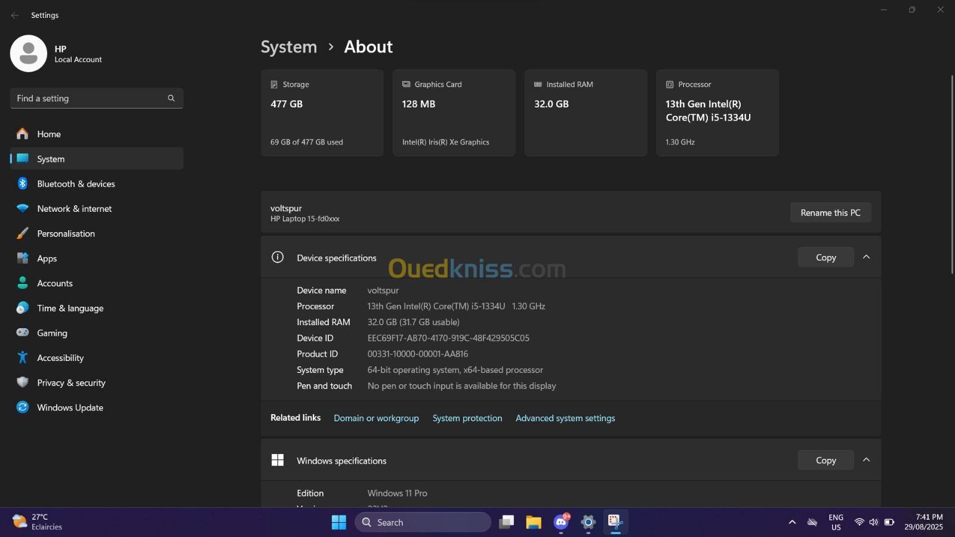Copy the Device specifications
Image resolution: width=955 pixels, height=537 pixels.
pos(825,257)
